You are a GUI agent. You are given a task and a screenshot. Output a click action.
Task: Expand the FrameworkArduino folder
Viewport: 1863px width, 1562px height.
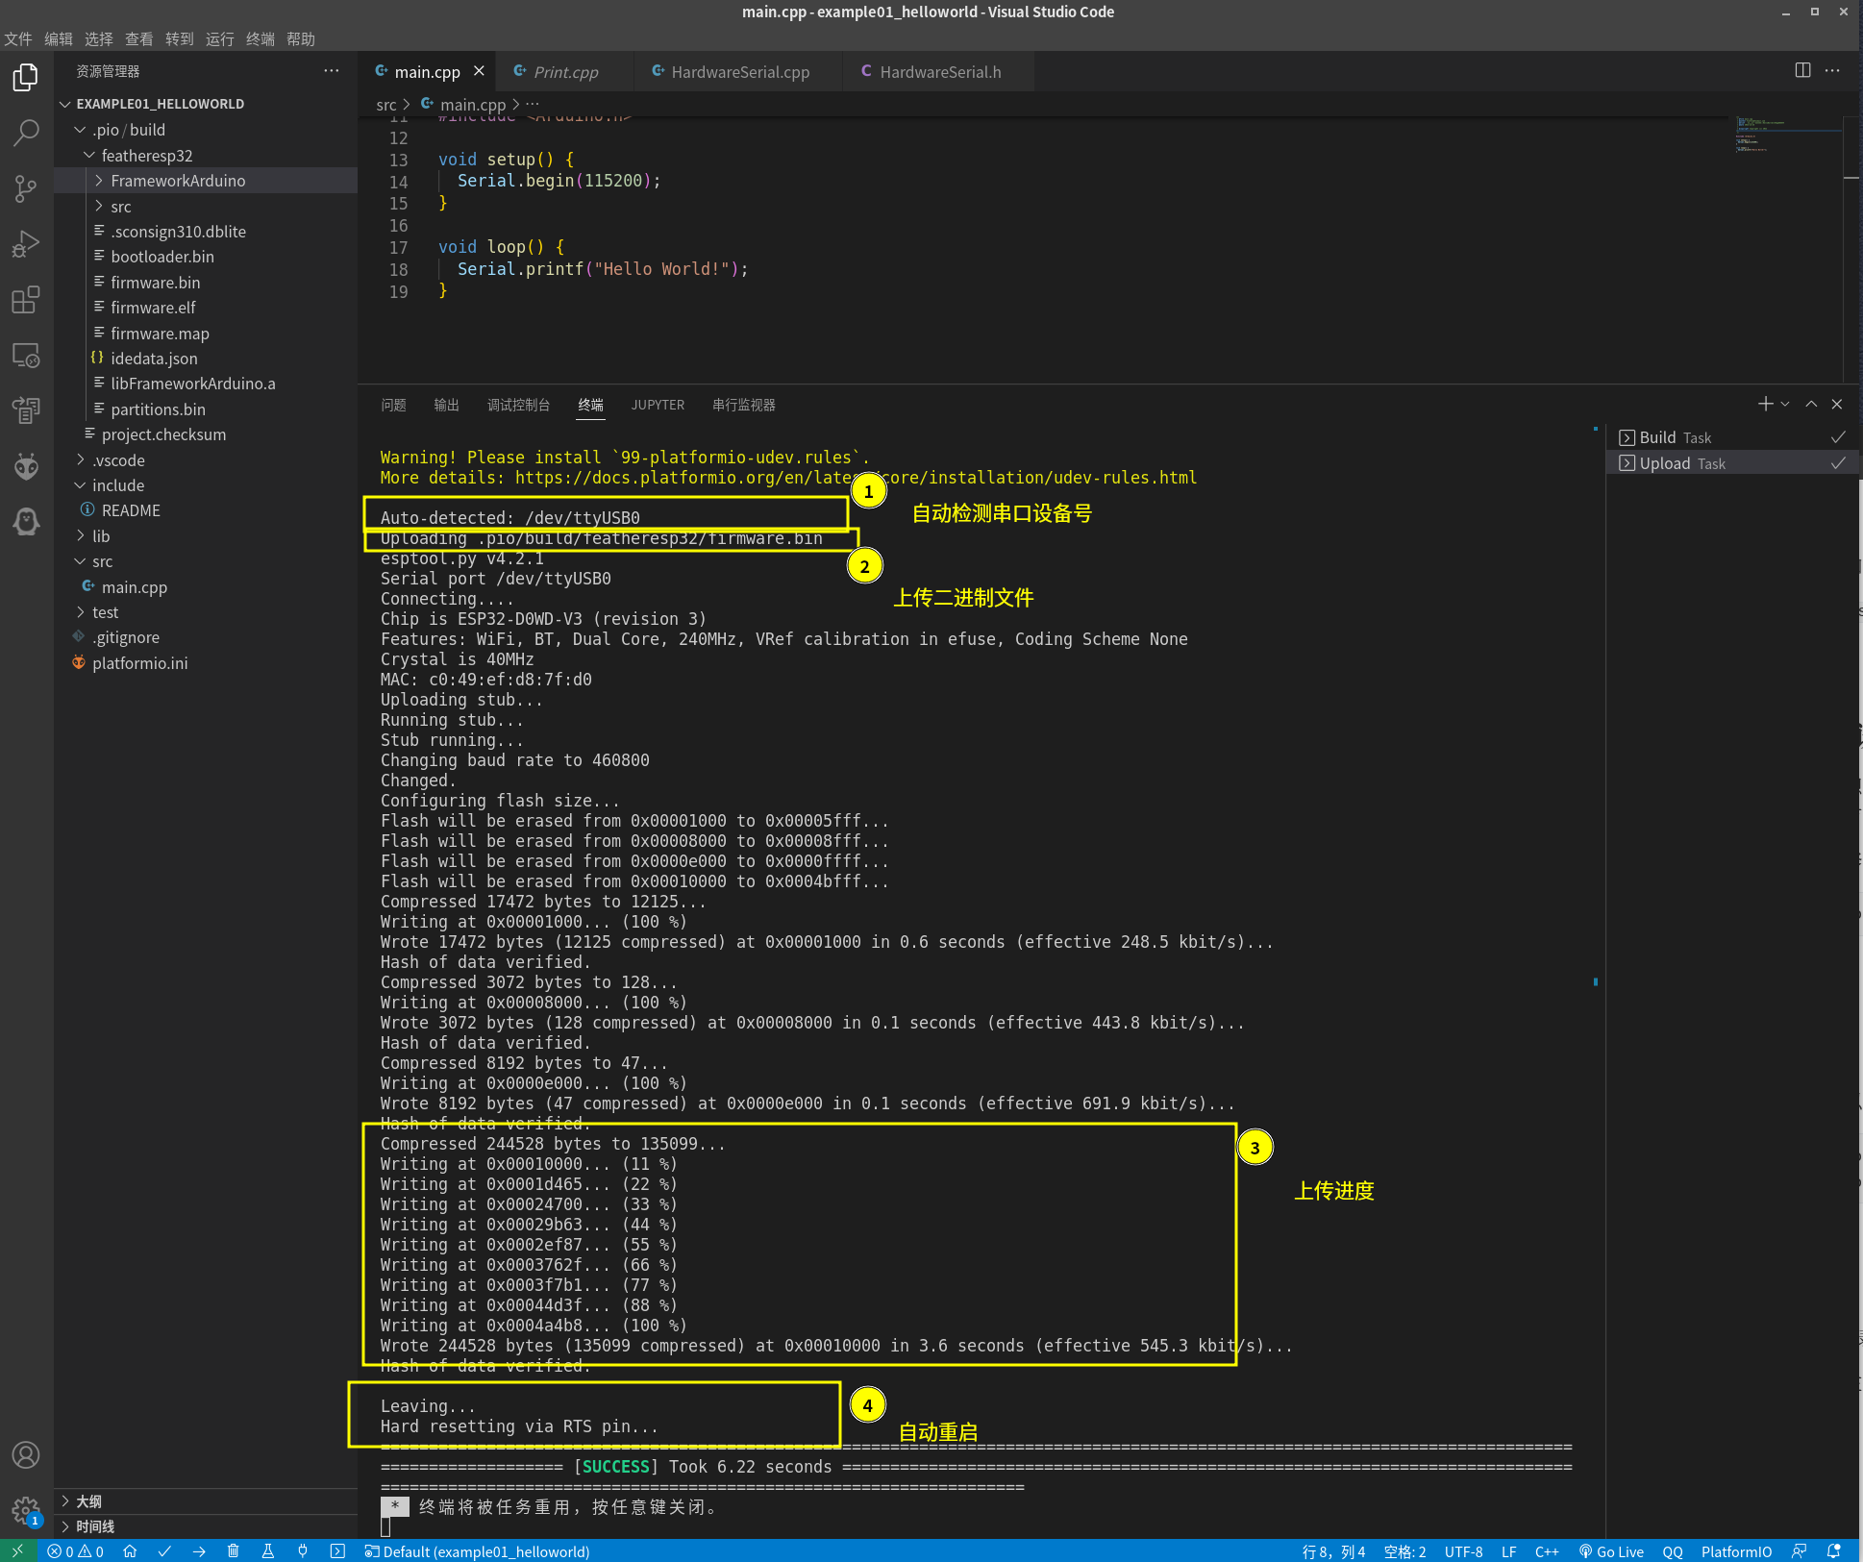(177, 181)
